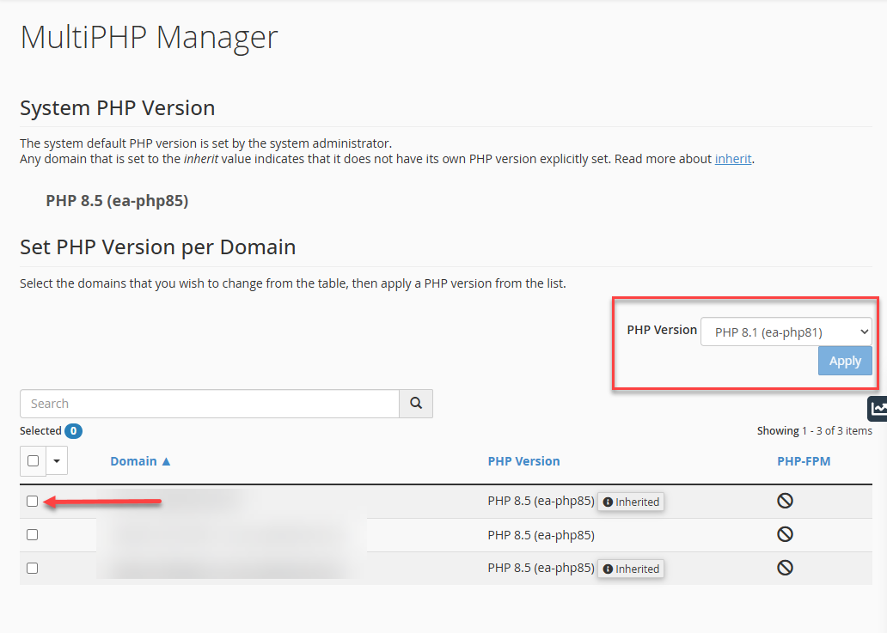
Task: Toggle the select-all checkbox in the table header
Action: [32, 460]
